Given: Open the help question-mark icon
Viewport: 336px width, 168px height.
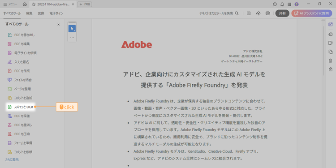Looking at the screenshot, I should tap(275, 4).
